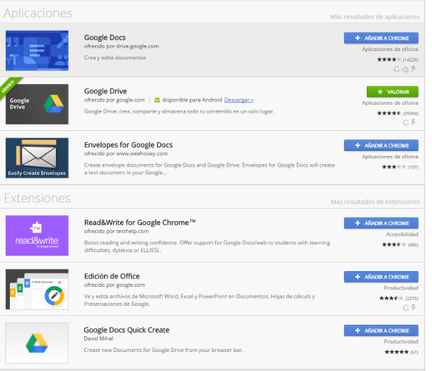The image size is (432, 371).
Task: Click the Google G icon under Google Drive
Action: point(406,123)
